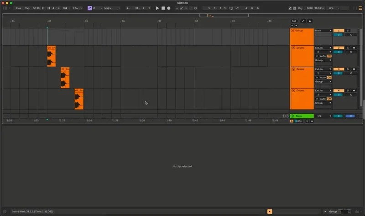Solo the first Drums track
This screenshot has width=365, height=216.
(x=348, y=48)
